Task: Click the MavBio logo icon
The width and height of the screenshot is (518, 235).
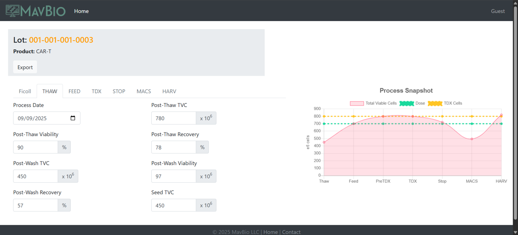Action: coord(12,11)
